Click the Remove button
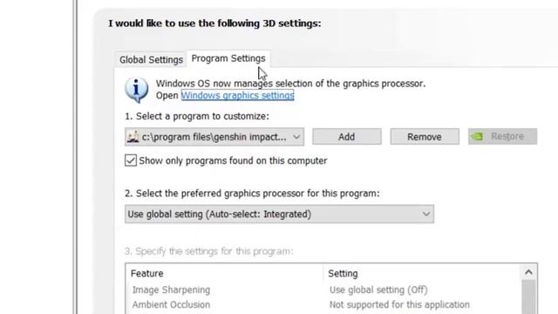This screenshot has height=314, width=558. [425, 137]
